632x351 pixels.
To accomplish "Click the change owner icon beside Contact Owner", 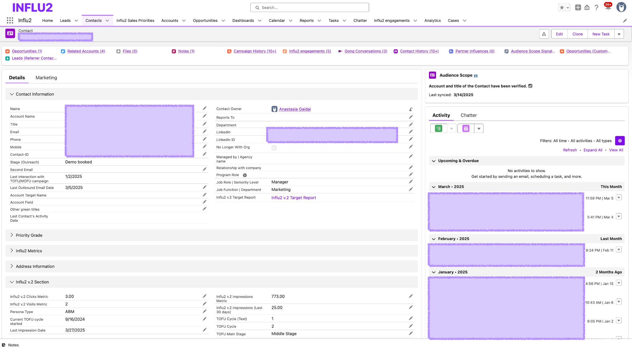I will (411, 109).
